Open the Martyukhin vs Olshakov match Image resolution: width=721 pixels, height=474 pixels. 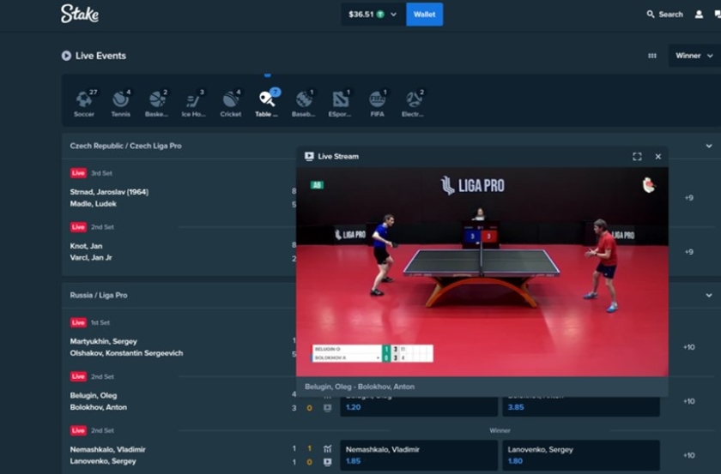tap(126, 347)
